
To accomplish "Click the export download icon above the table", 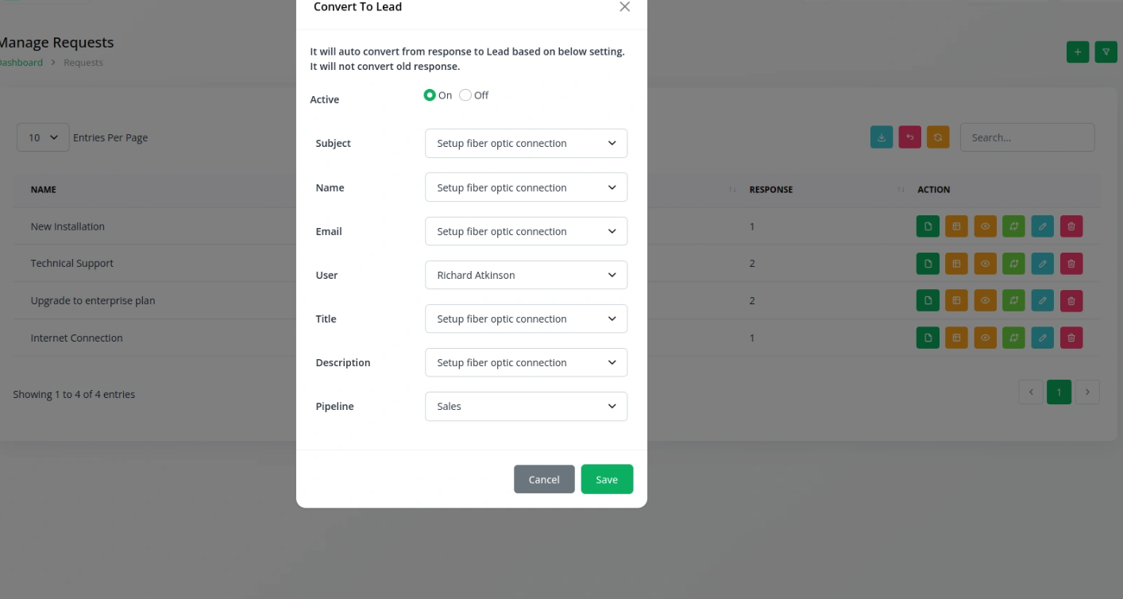I will (x=882, y=137).
